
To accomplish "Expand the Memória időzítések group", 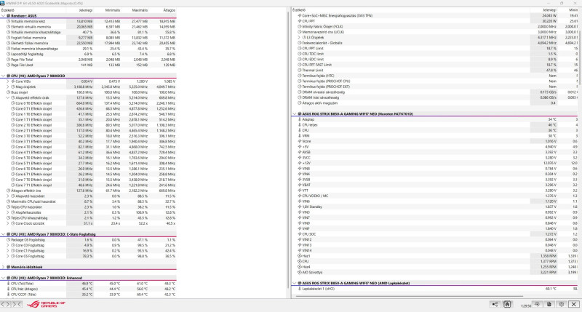I will [4, 267].
